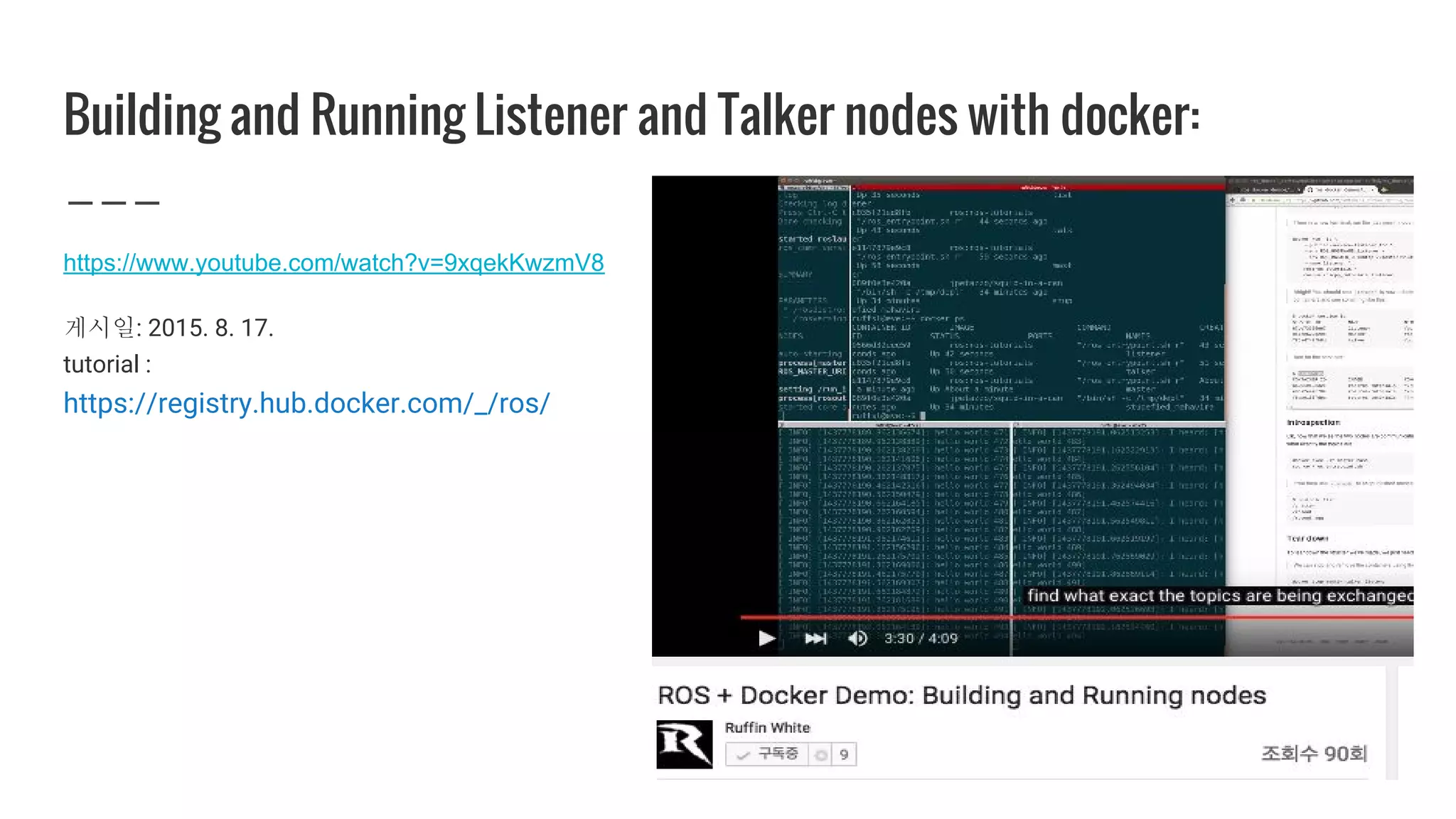Image resolution: width=1456 pixels, height=819 pixels.
Task: Skip to the next video
Action: point(815,638)
